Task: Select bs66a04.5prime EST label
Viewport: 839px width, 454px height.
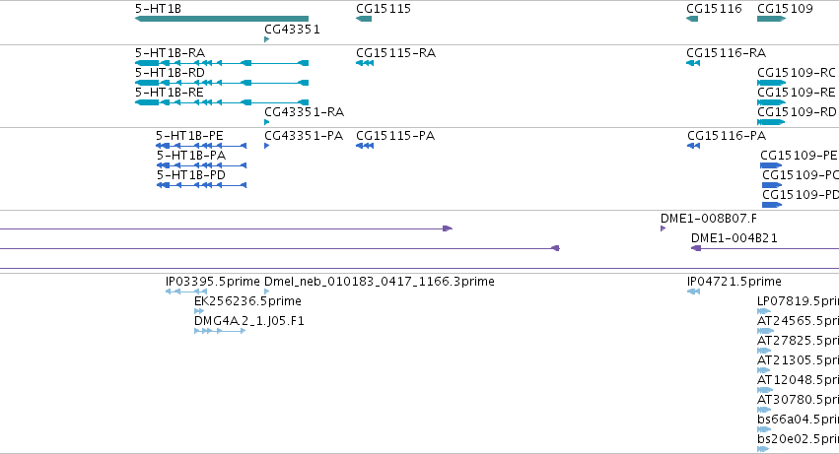Action: point(798,421)
